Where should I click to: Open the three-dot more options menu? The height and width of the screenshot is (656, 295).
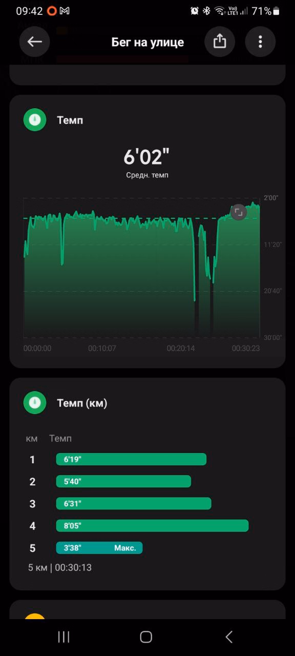pos(260,42)
